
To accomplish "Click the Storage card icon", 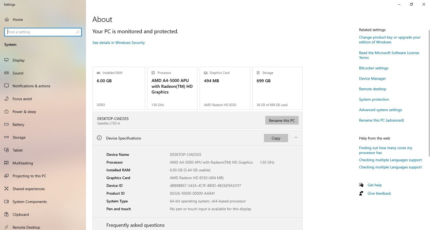I will 258,73.
